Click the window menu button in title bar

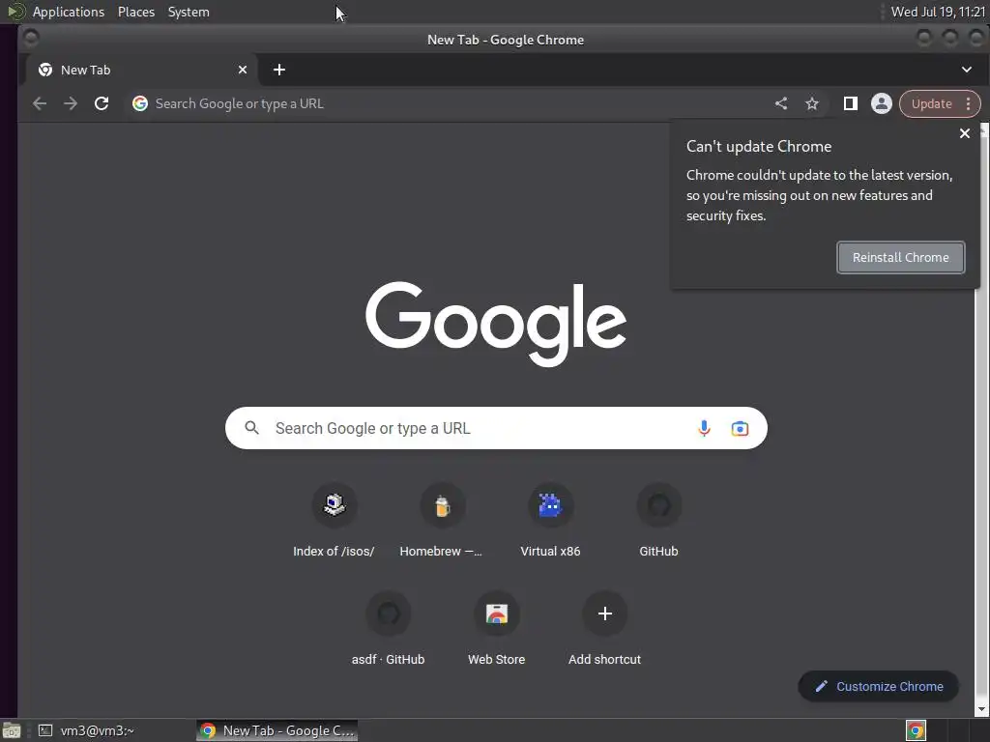click(x=30, y=39)
